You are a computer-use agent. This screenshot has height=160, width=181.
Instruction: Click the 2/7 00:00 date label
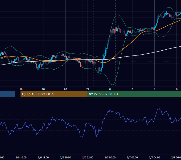pyautogui.click(x=110, y=157)
